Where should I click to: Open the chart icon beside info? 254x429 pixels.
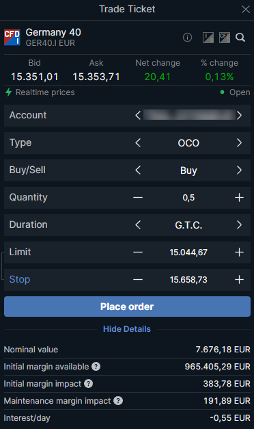point(208,38)
